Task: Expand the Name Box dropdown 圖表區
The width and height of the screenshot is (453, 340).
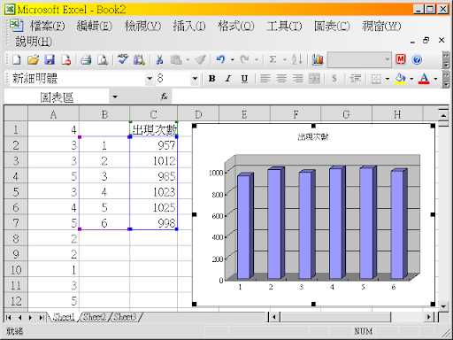Action: pyautogui.click(x=115, y=97)
